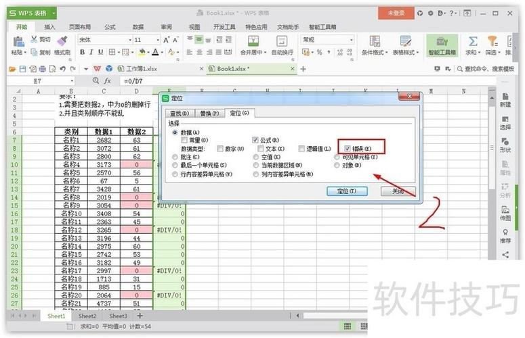Click the Merge and Center (合并居中) icon

click(x=253, y=41)
